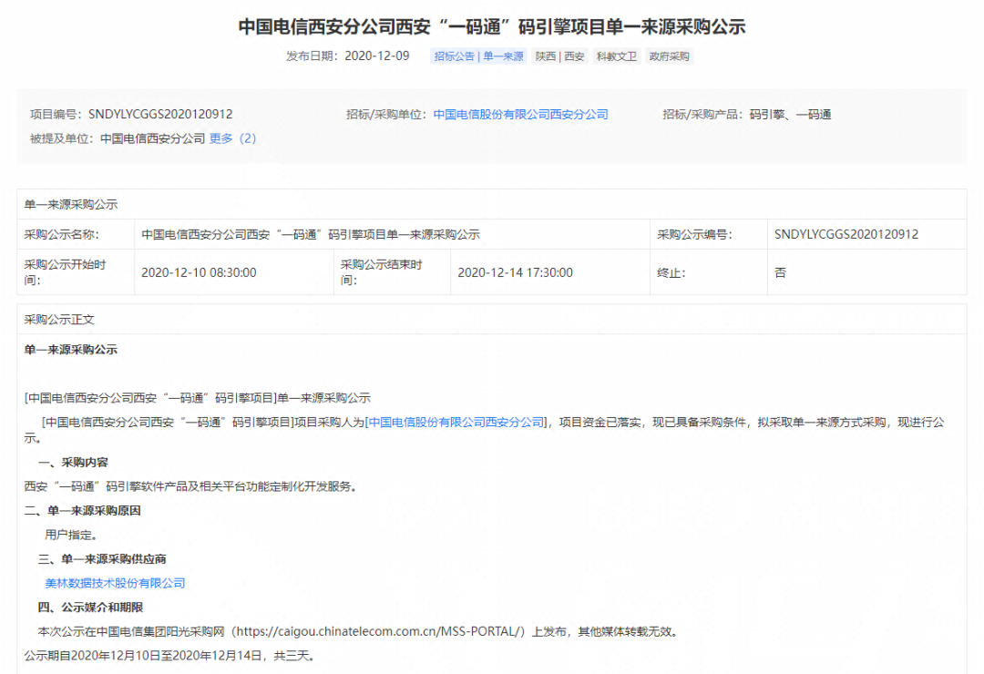Click bold heading 单一来源采购公示 in body
The image size is (984, 674).
[x=71, y=350]
